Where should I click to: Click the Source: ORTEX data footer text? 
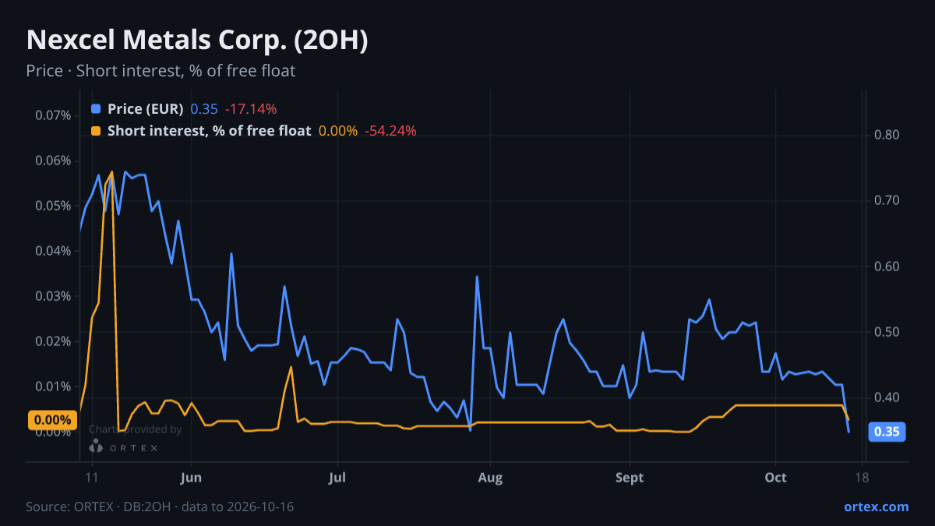[160, 507]
